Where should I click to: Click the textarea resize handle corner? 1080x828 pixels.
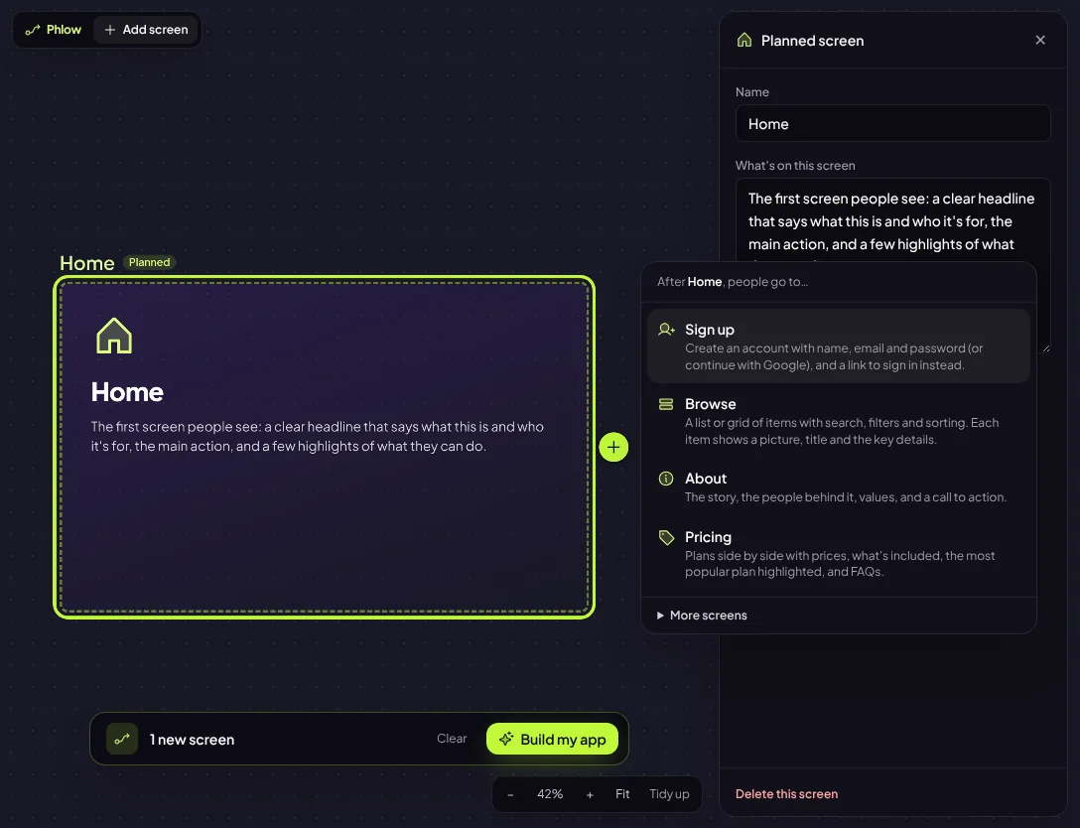coord(1045,348)
